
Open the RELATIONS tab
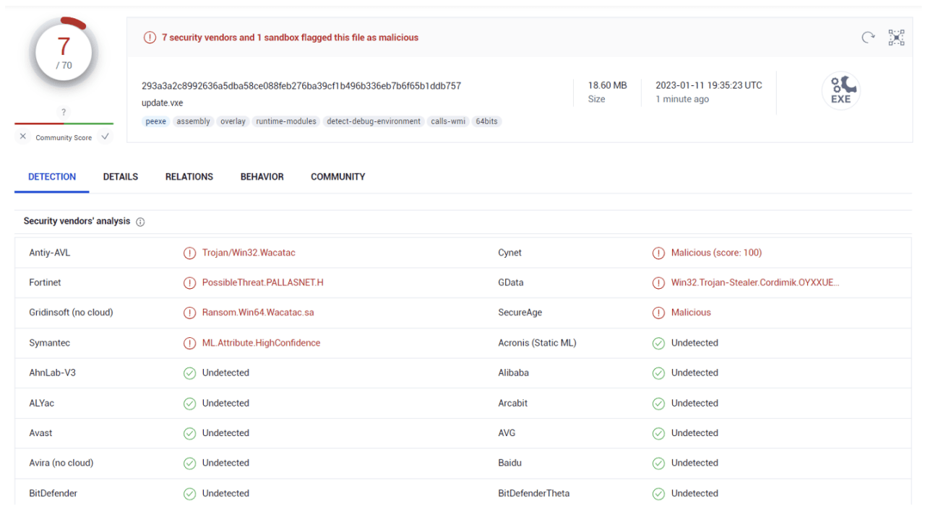tap(189, 177)
